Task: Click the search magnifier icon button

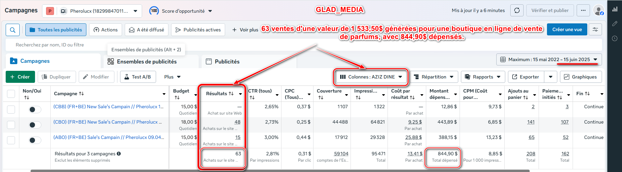Action: point(13,30)
